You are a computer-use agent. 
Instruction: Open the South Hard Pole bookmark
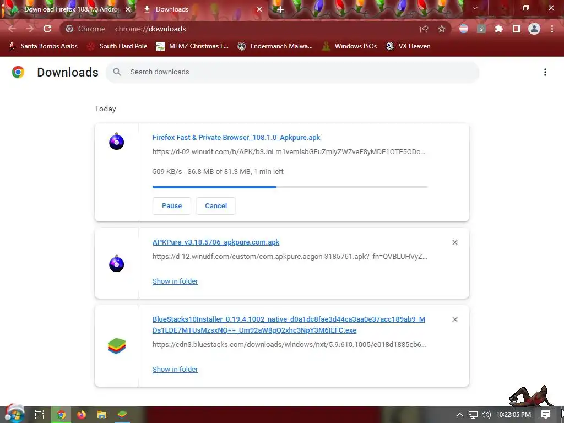coord(117,46)
